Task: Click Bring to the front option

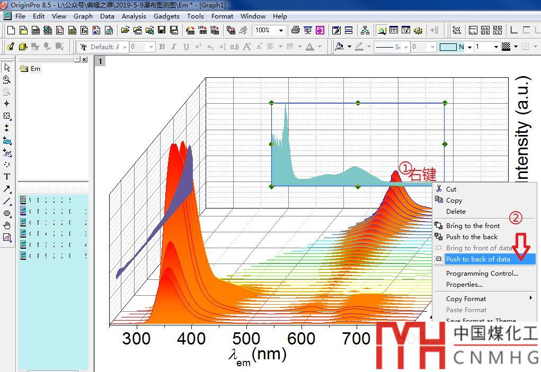Action: (473, 226)
